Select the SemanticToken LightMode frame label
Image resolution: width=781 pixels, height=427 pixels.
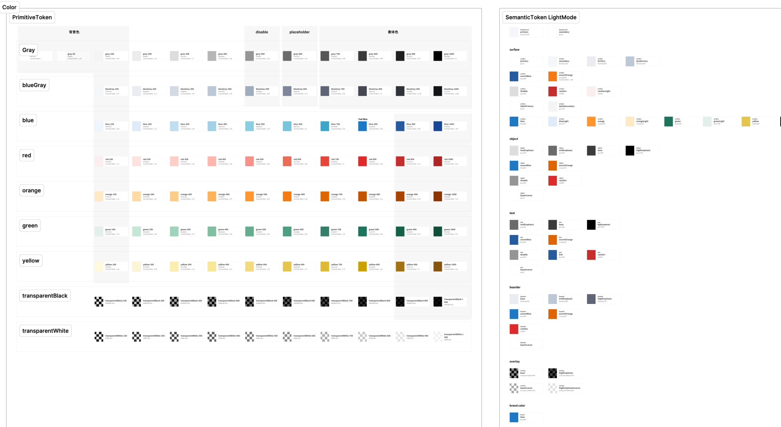pyautogui.click(x=541, y=17)
